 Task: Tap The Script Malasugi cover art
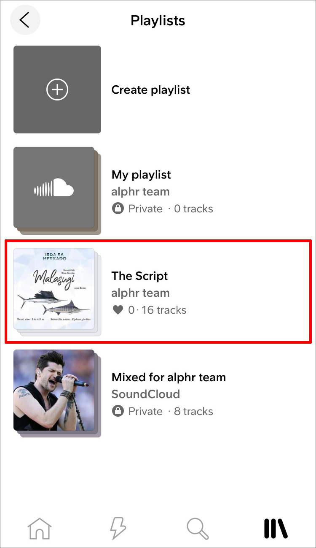[x=55, y=290]
